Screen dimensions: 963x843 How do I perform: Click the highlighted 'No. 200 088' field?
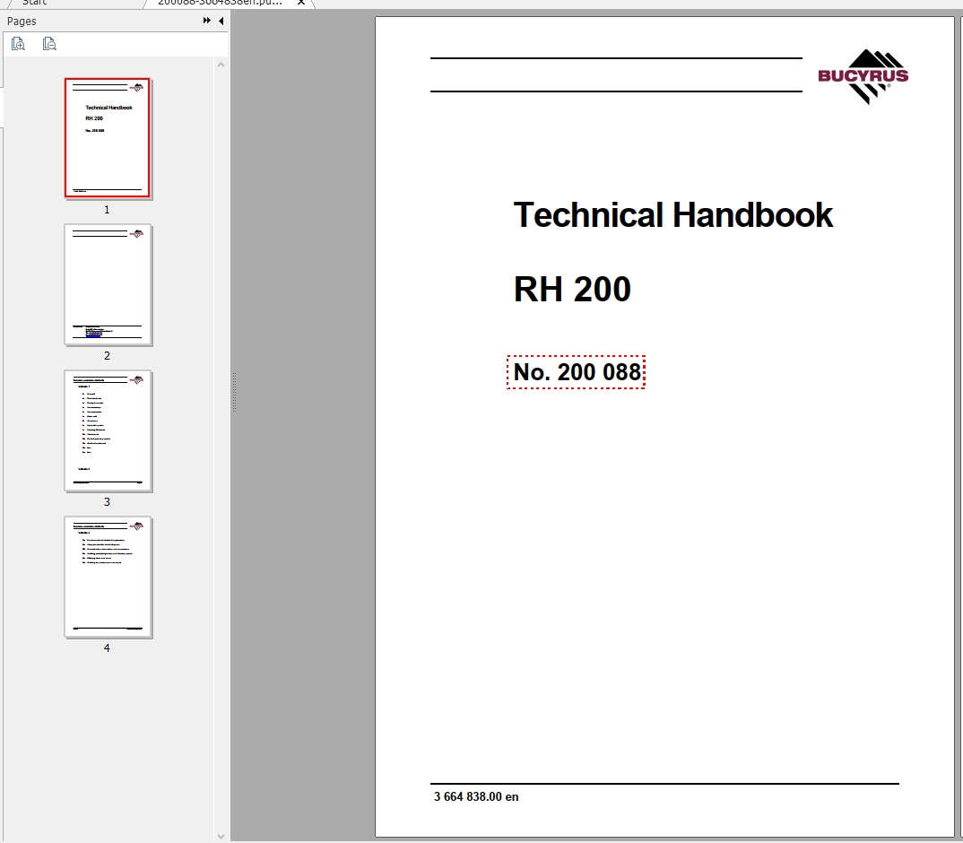(576, 371)
